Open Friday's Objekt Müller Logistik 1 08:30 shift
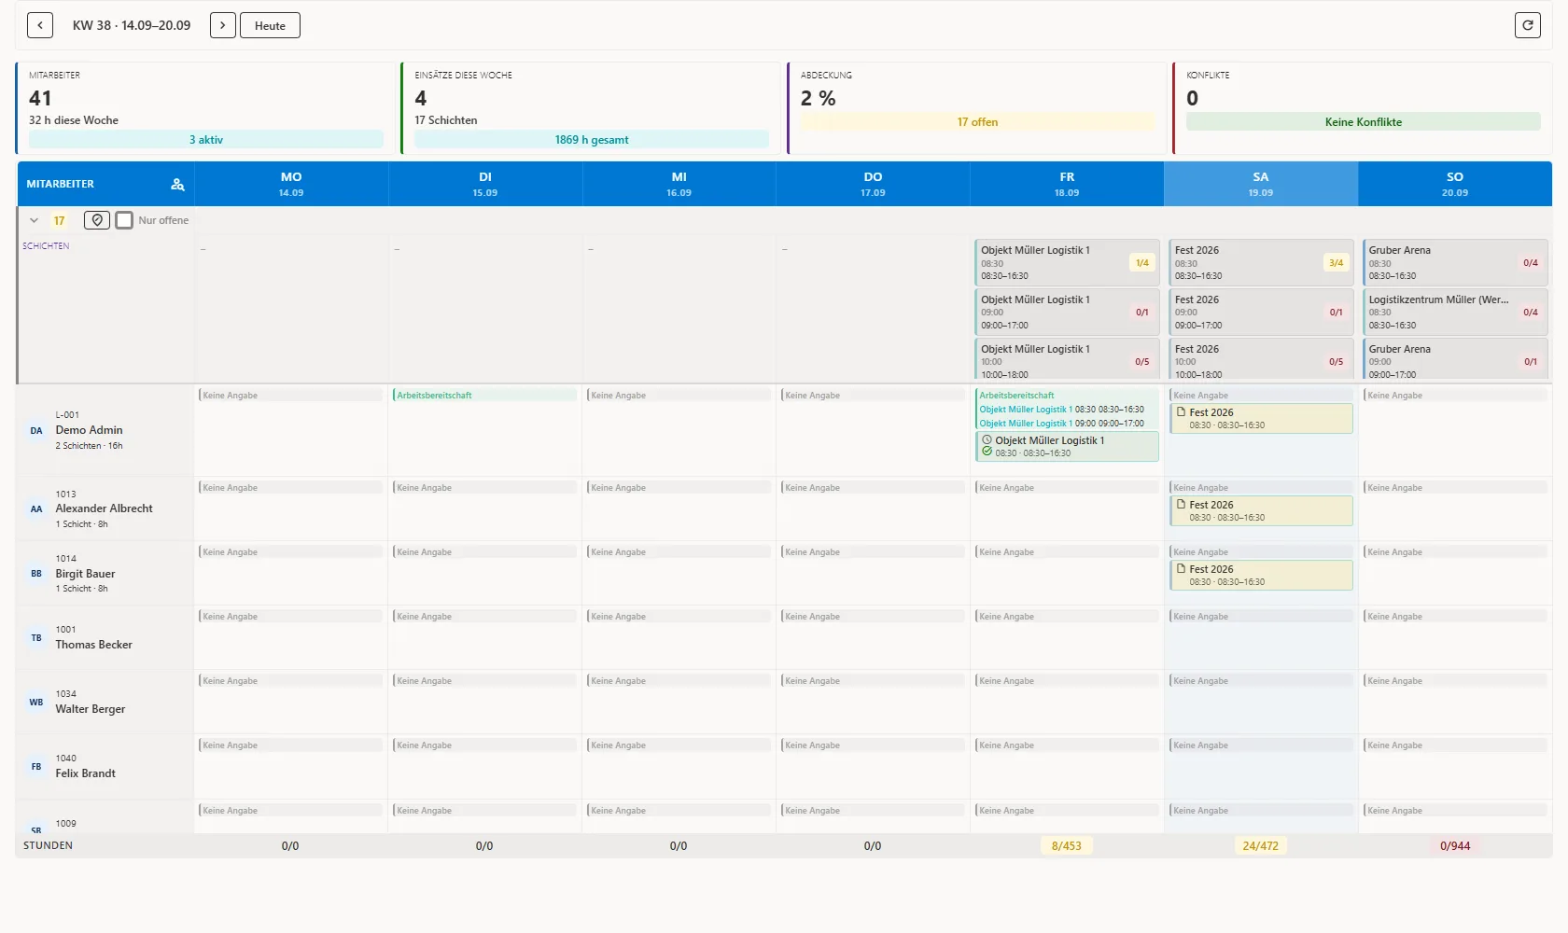Image resolution: width=1568 pixels, height=933 pixels. click(x=1067, y=262)
